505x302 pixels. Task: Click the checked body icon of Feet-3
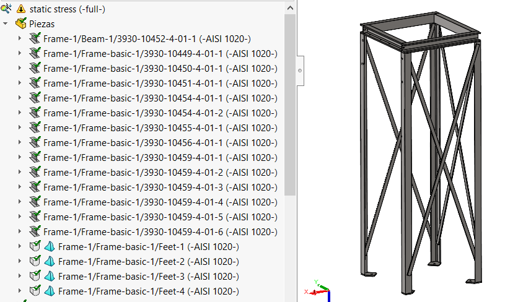point(35,275)
